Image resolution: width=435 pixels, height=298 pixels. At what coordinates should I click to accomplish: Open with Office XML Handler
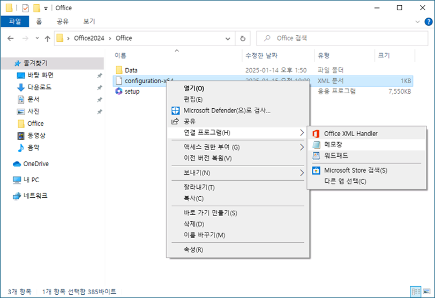coord(366,133)
